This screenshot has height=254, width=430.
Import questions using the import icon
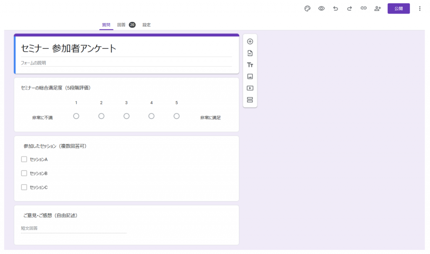[x=250, y=53]
